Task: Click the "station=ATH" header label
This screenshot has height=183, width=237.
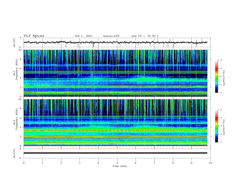Action: (x=111, y=36)
